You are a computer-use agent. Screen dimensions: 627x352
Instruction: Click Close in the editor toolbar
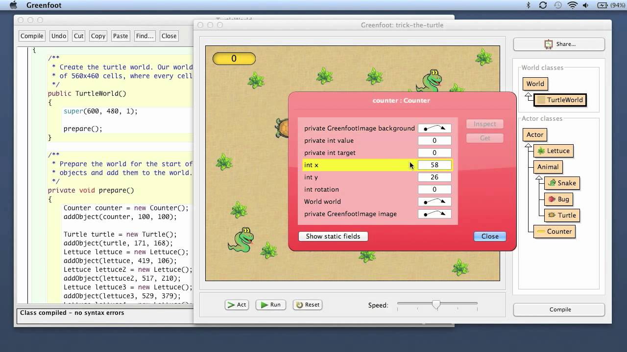[169, 36]
